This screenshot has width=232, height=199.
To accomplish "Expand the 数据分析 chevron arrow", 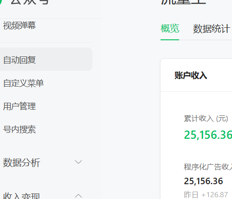I will coord(78,162).
